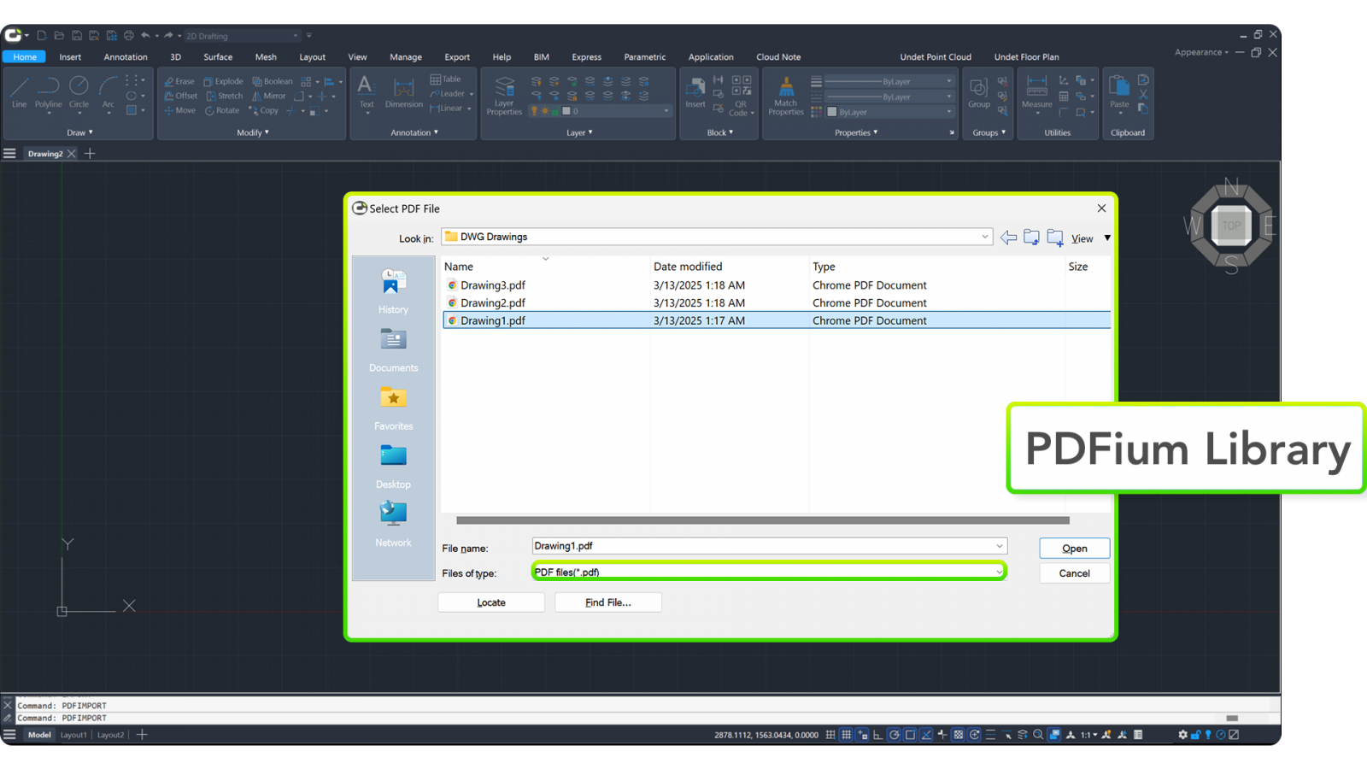Open the History shortcut in dialog sidebar

point(393,292)
